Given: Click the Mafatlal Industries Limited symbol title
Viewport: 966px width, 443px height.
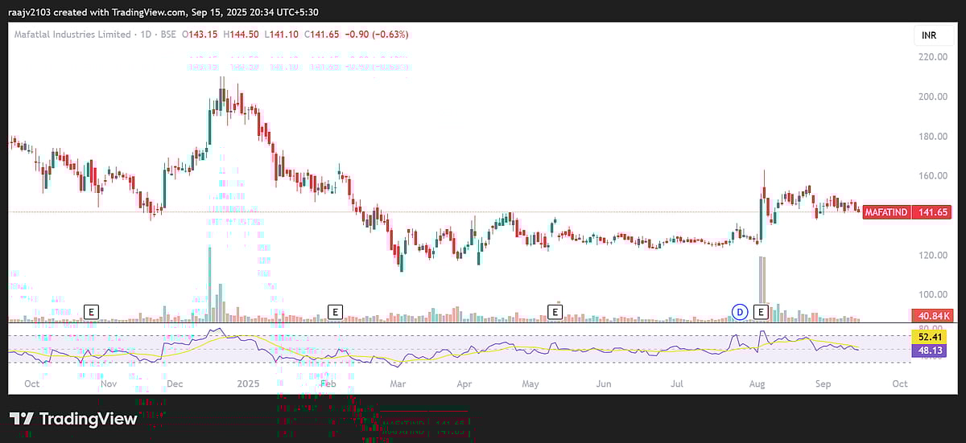Looking at the screenshot, I should [x=72, y=35].
